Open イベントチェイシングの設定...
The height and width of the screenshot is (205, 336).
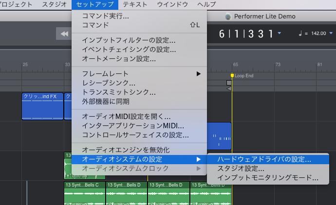[139, 50]
